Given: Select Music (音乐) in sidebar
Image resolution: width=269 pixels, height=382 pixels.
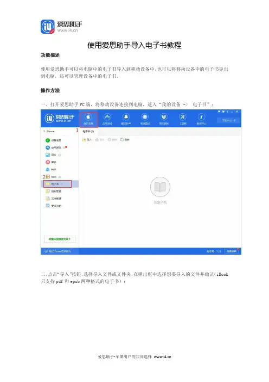Looking at the screenshot, I should 51,162.
